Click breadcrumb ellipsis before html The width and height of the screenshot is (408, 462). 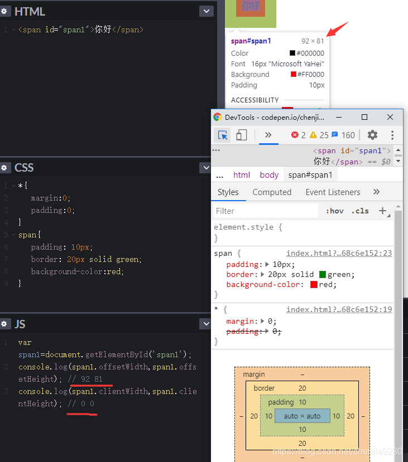(x=220, y=176)
